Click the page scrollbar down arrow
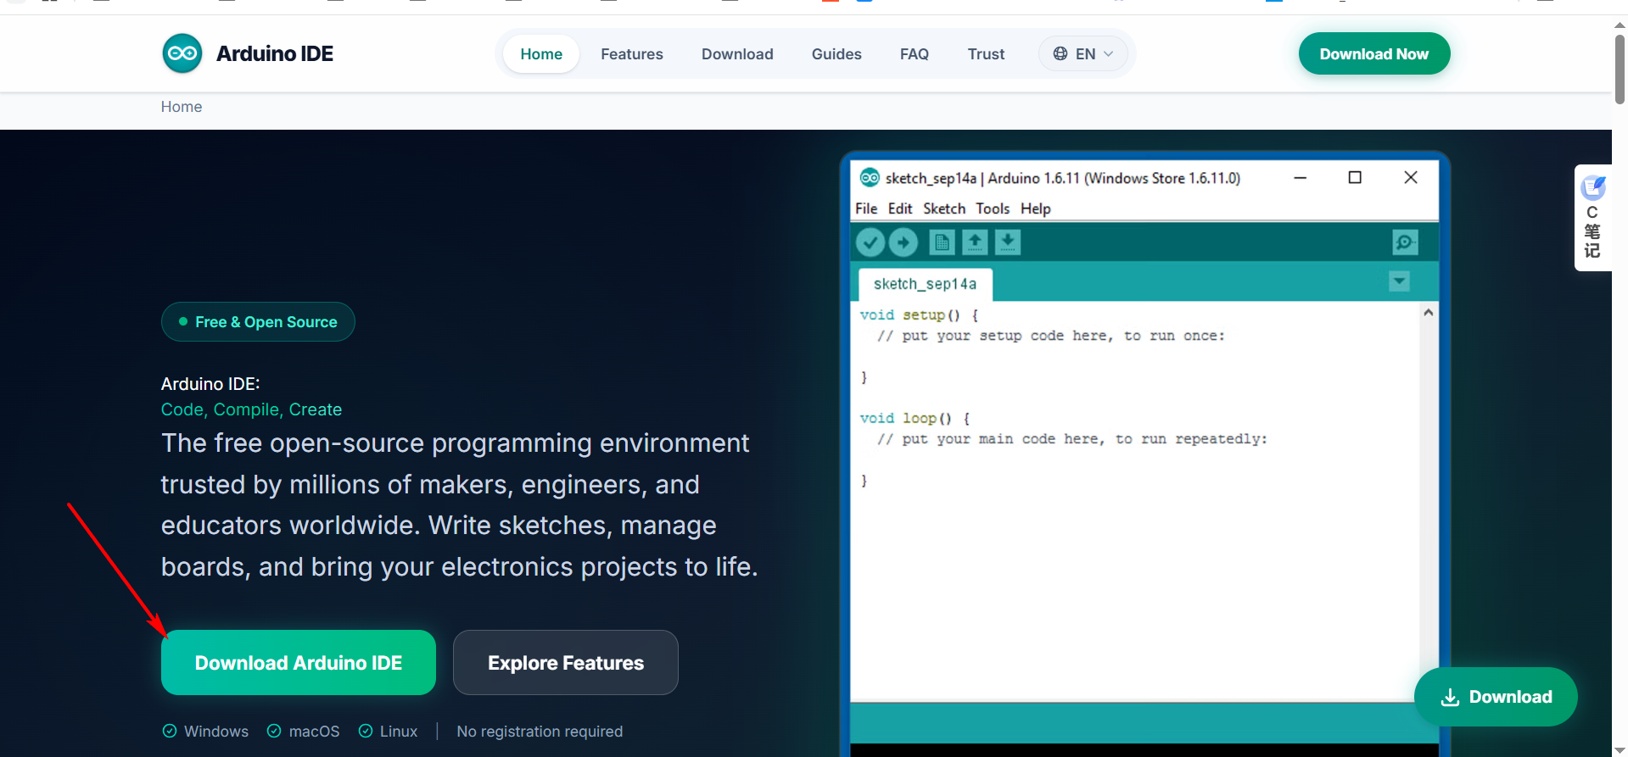Viewport: 1628px width, 757px height. [x=1620, y=750]
